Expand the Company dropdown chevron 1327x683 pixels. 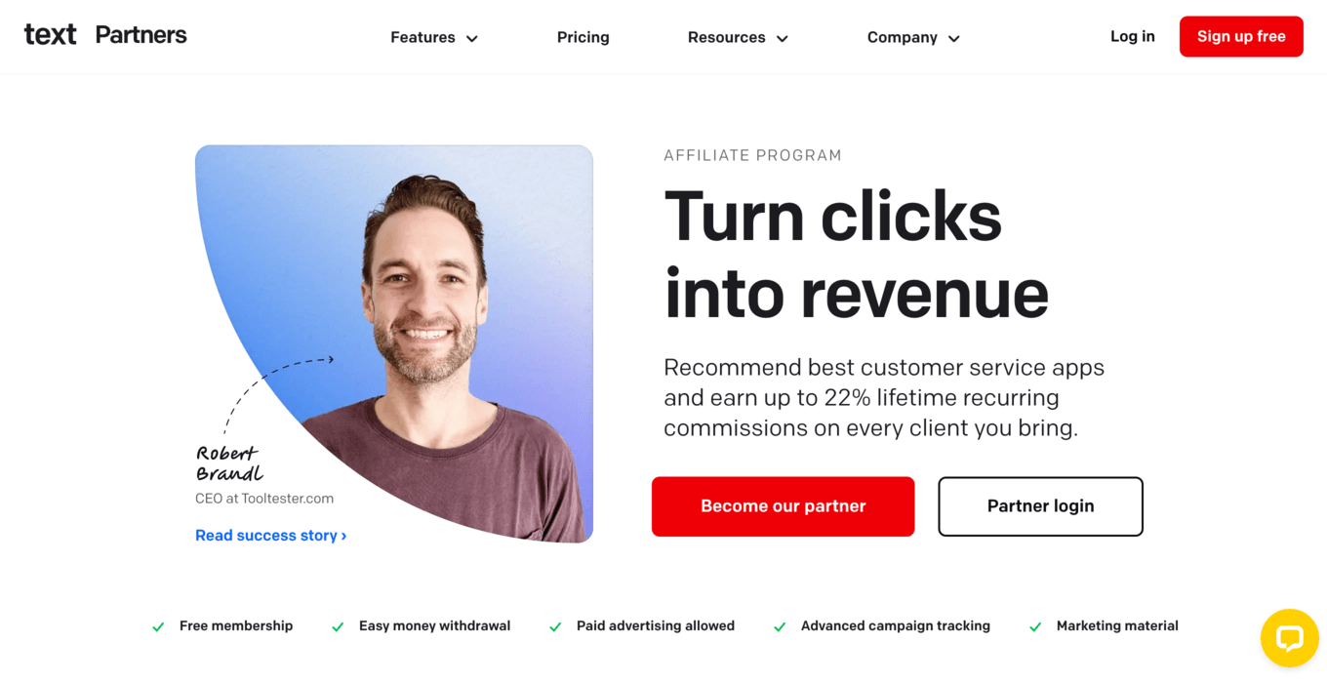coord(954,39)
